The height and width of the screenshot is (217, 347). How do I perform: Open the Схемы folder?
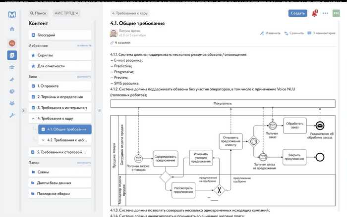60,172
